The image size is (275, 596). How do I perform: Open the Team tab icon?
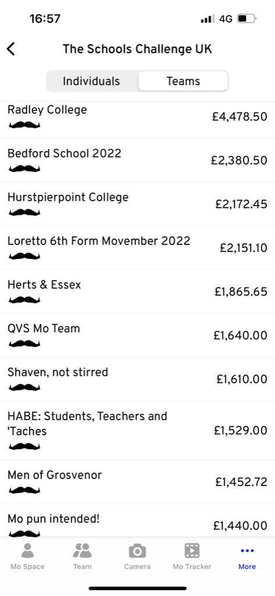coord(83,551)
